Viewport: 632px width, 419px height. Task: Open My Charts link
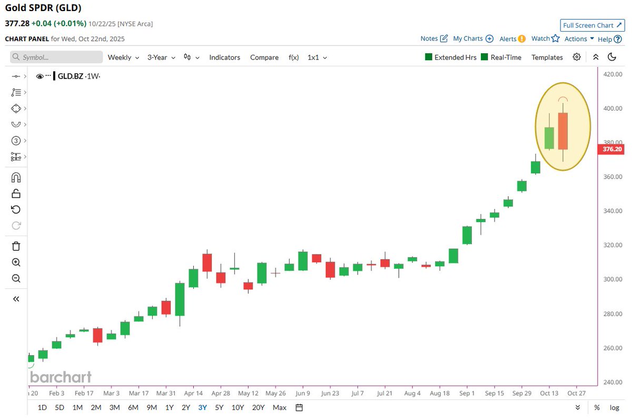473,38
